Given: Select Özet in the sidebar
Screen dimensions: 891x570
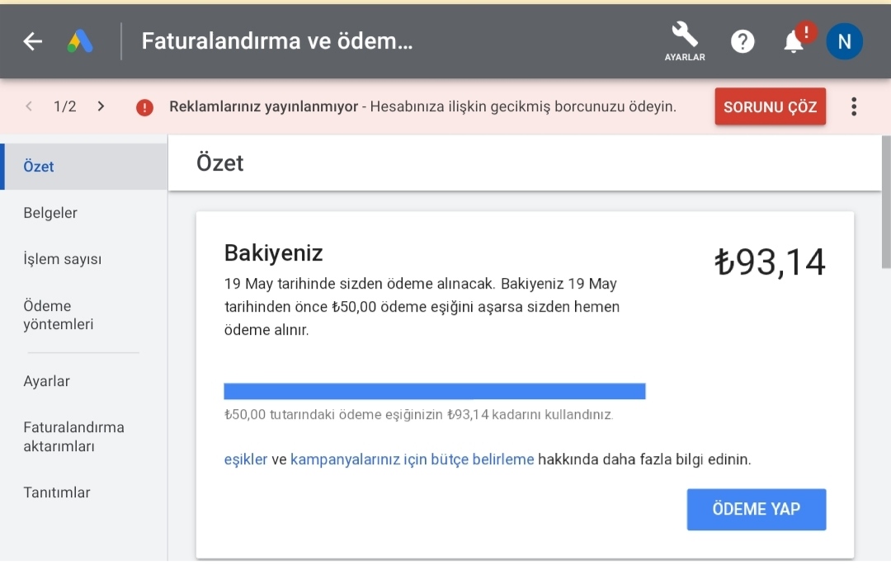Looking at the screenshot, I should pos(83,167).
